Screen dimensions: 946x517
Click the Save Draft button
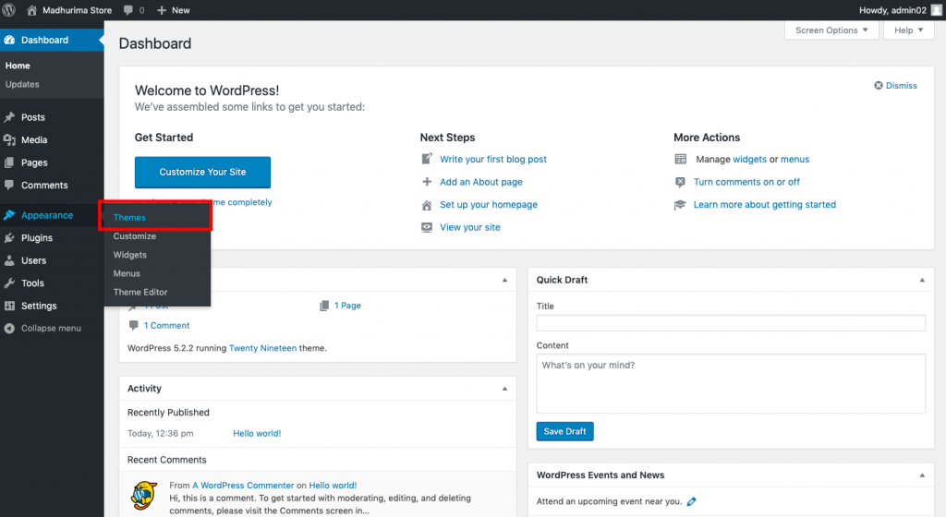point(564,431)
